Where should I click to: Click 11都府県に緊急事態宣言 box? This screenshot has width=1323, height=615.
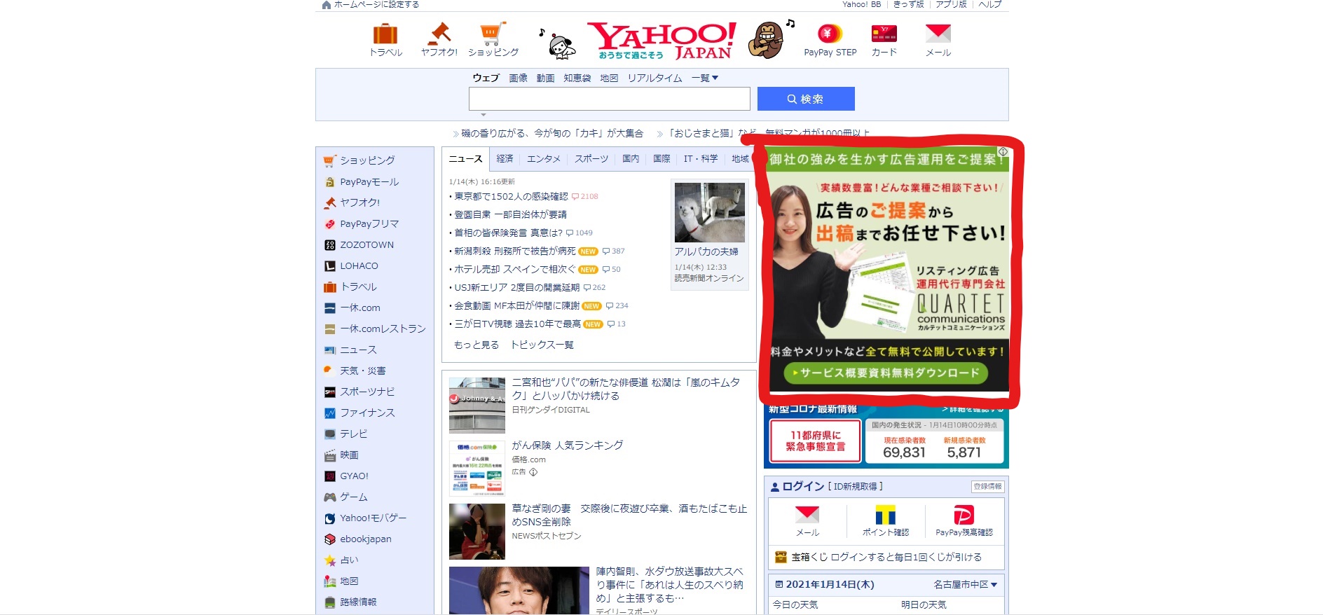pyautogui.click(x=815, y=441)
